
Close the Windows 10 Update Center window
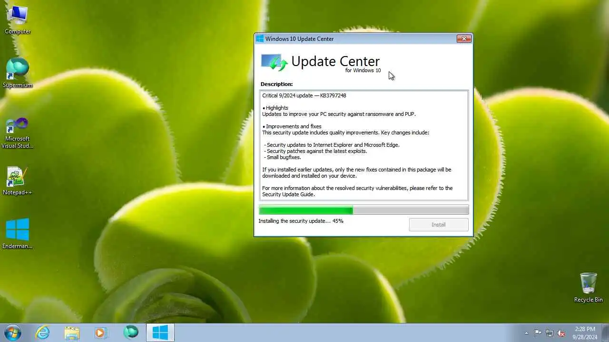point(464,38)
